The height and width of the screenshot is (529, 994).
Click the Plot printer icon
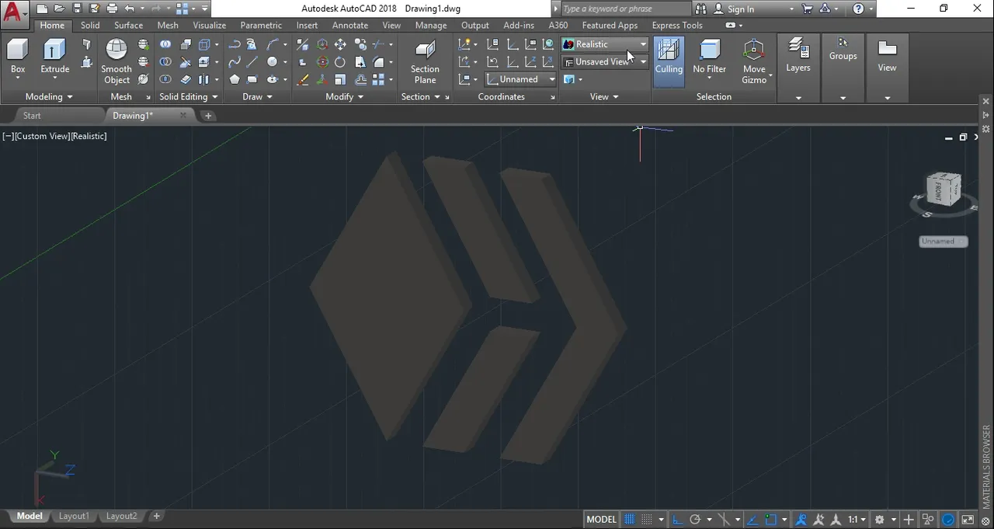(x=112, y=9)
